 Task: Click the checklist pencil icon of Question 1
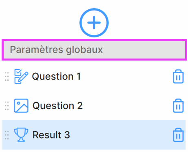21,76
